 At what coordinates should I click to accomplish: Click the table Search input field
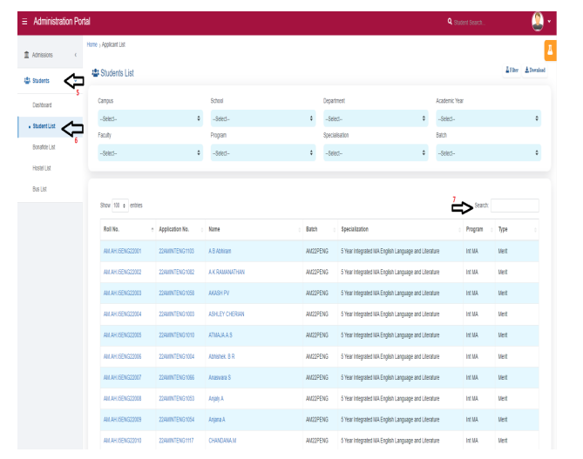point(515,206)
